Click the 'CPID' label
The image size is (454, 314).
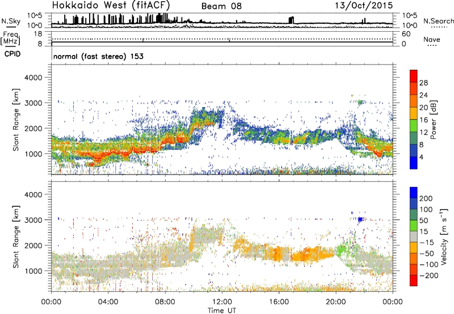coord(12,54)
